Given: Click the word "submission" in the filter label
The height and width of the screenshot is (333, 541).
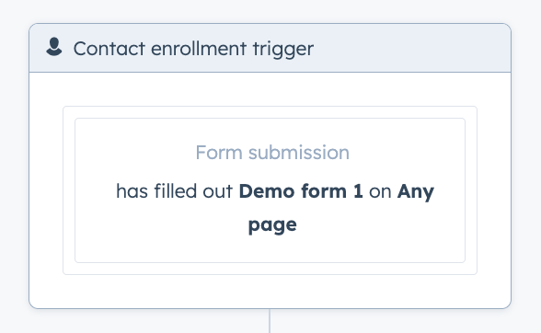Looking at the screenshot, I should [x=299, y=153].
